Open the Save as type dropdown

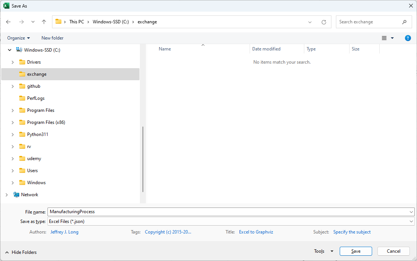(411, 221)
